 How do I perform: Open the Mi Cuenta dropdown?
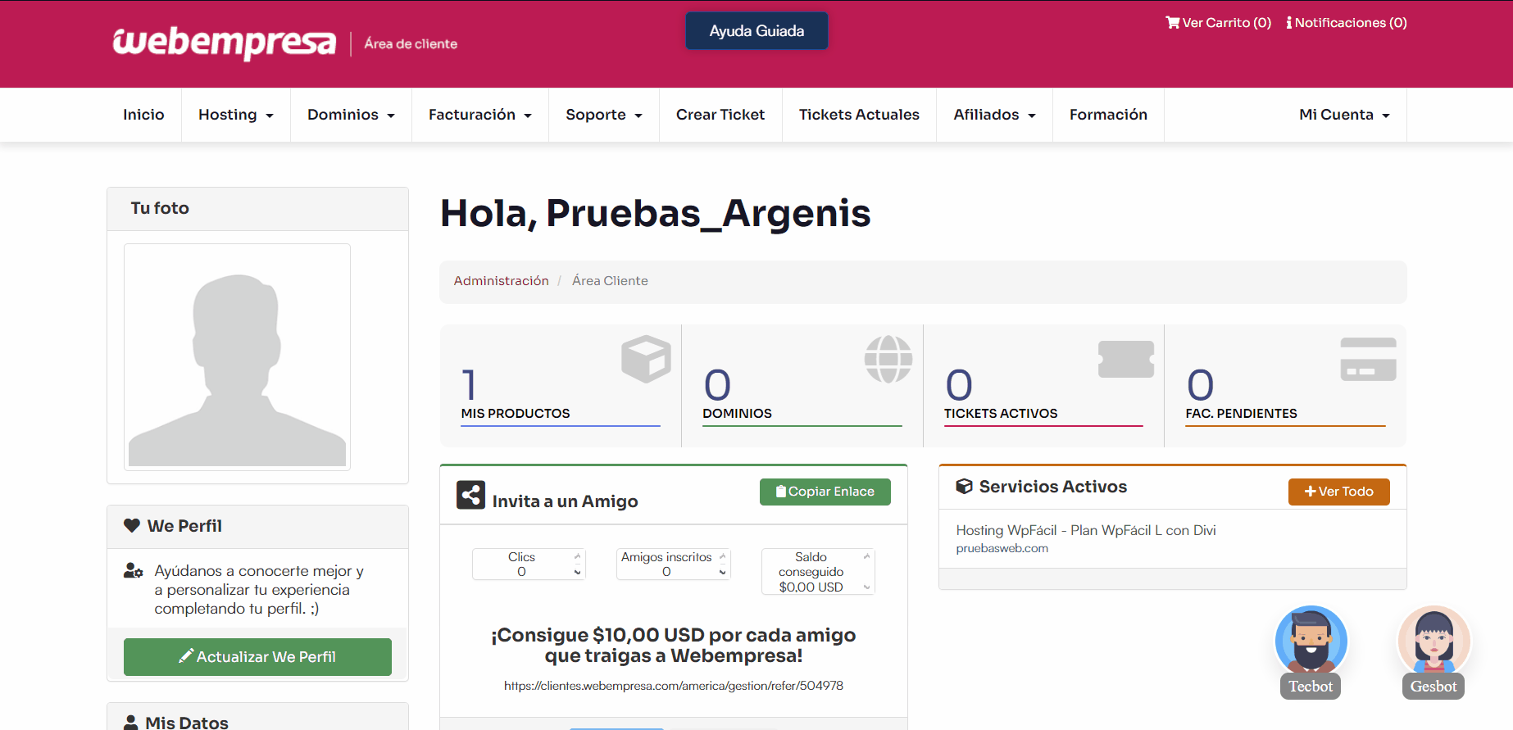(x=1344, y=115)
